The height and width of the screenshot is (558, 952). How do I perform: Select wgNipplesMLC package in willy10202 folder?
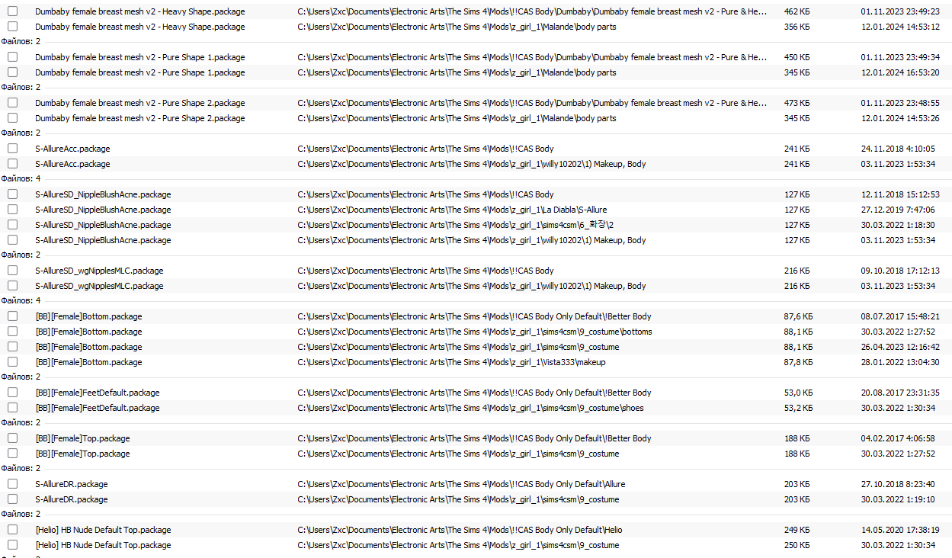(x=12, y=286)
